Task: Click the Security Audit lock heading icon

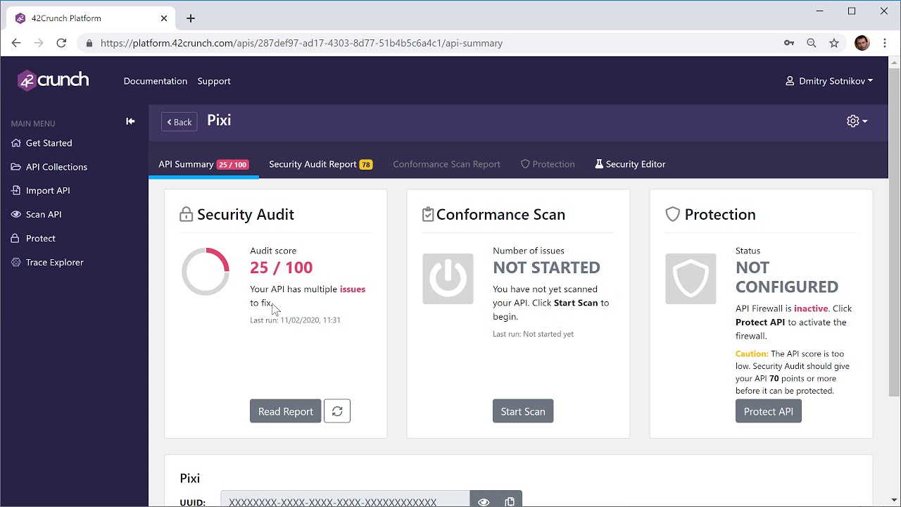Action: [186, 214]
